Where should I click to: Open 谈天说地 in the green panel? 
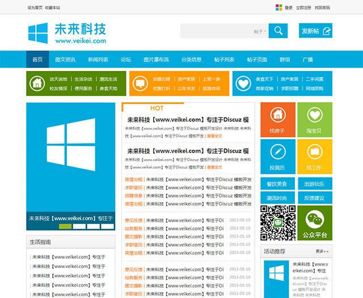tap(58, 79)
